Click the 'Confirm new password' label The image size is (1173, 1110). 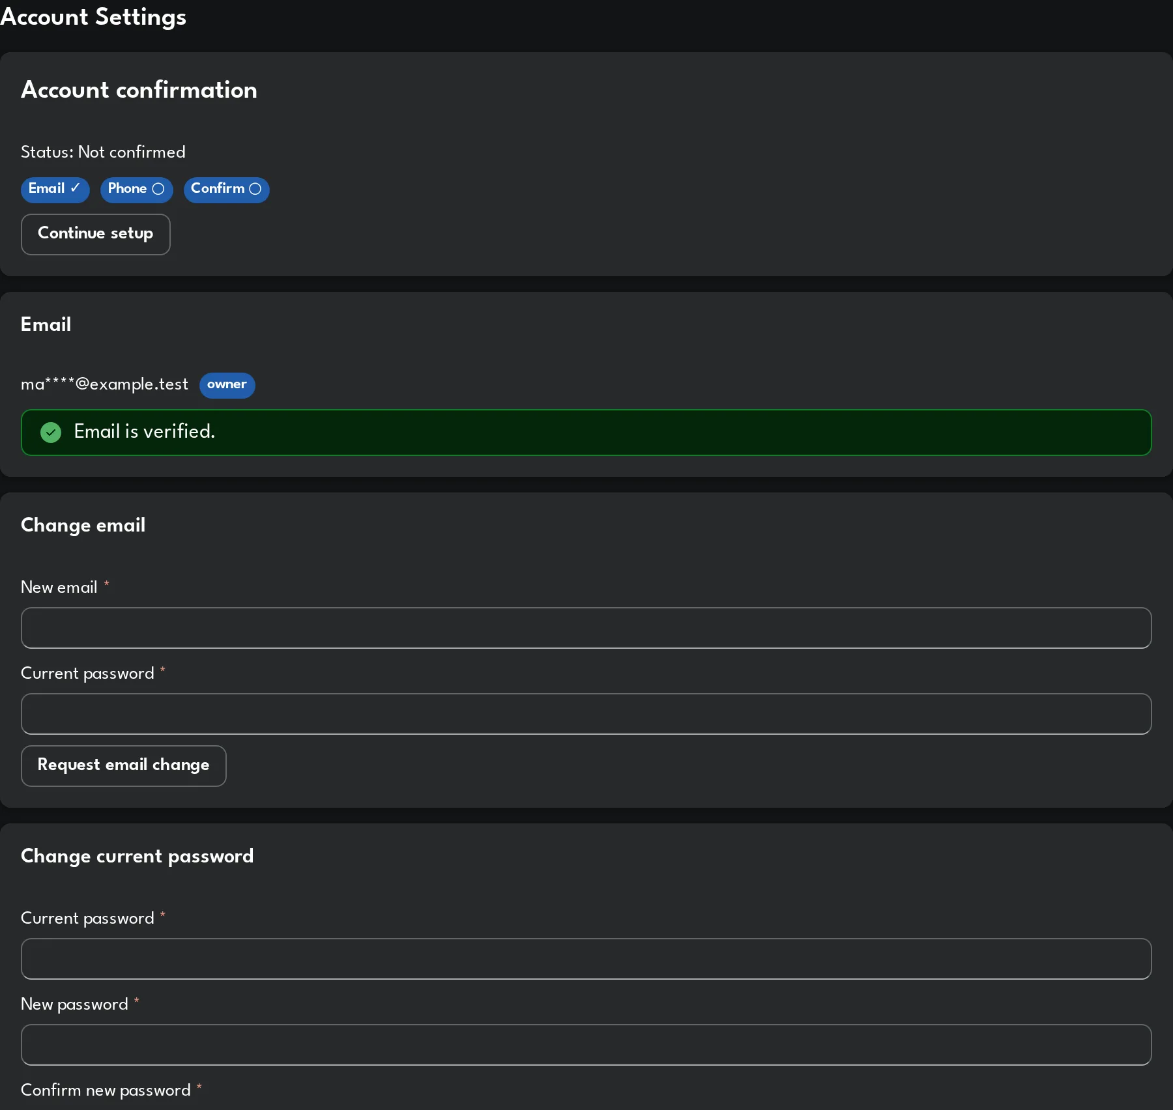[106, 1090]
